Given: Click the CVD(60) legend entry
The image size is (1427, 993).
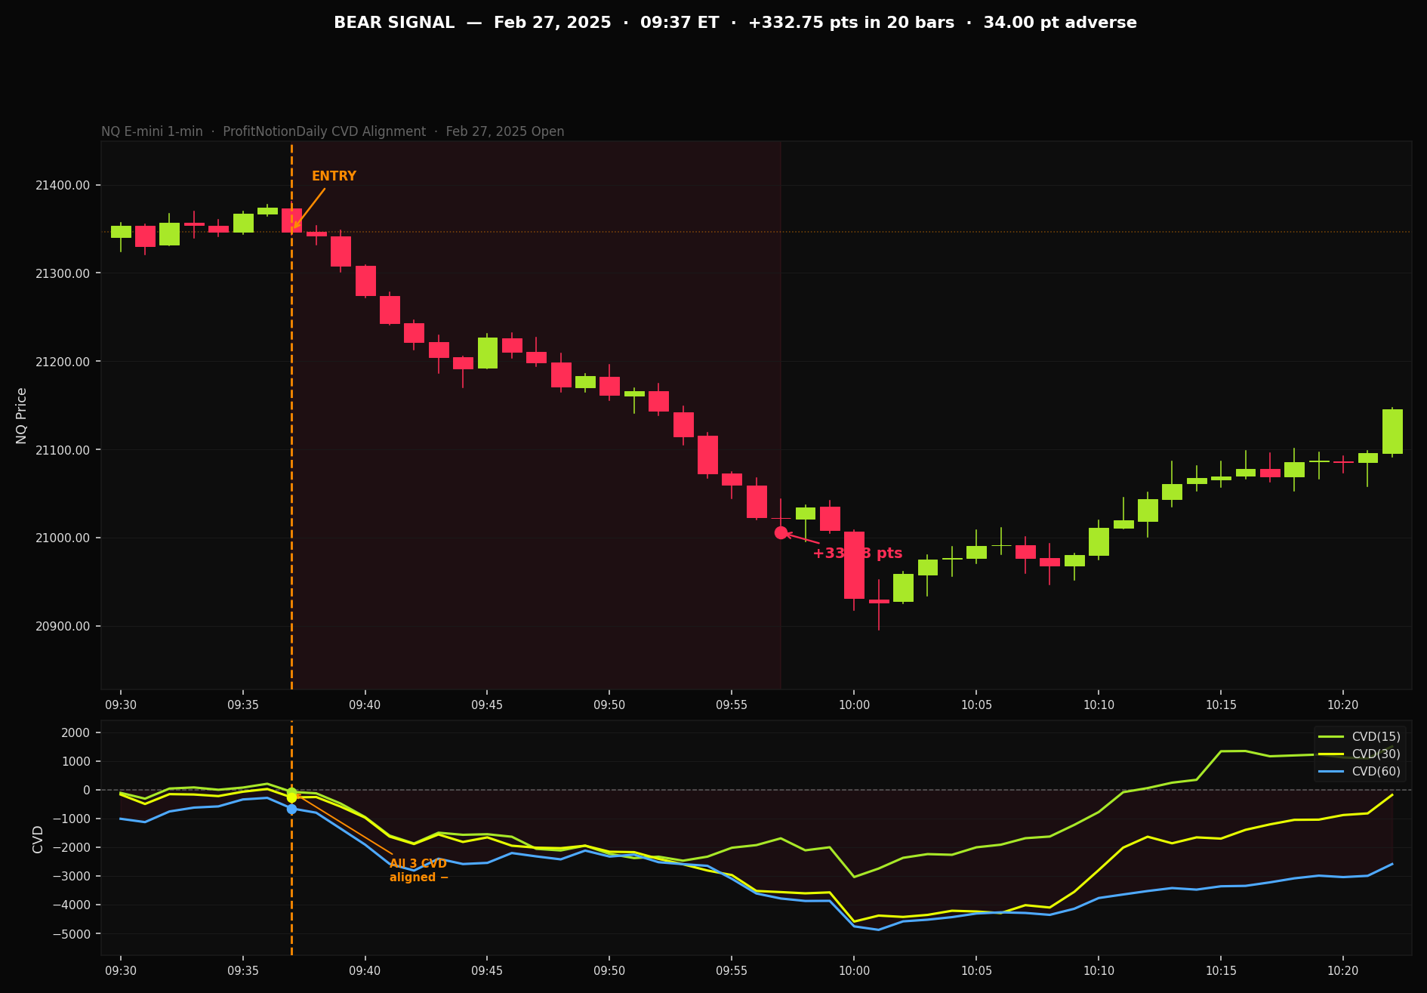Looking at the screenshot, I should tap(1359, 772).
